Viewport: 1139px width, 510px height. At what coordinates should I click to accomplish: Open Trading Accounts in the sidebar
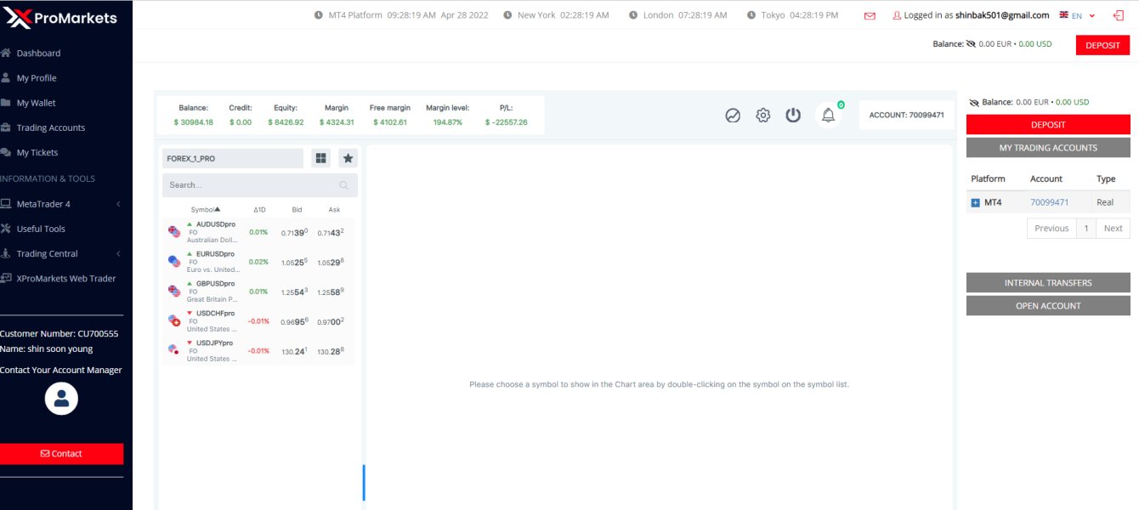(x=51, y=127)
